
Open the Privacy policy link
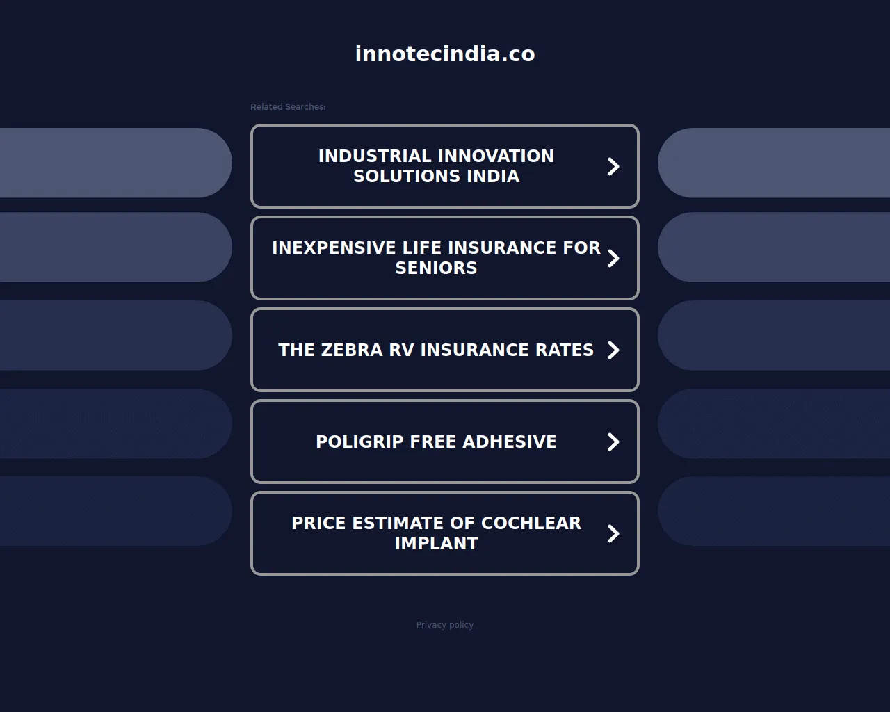click(445, 625)
